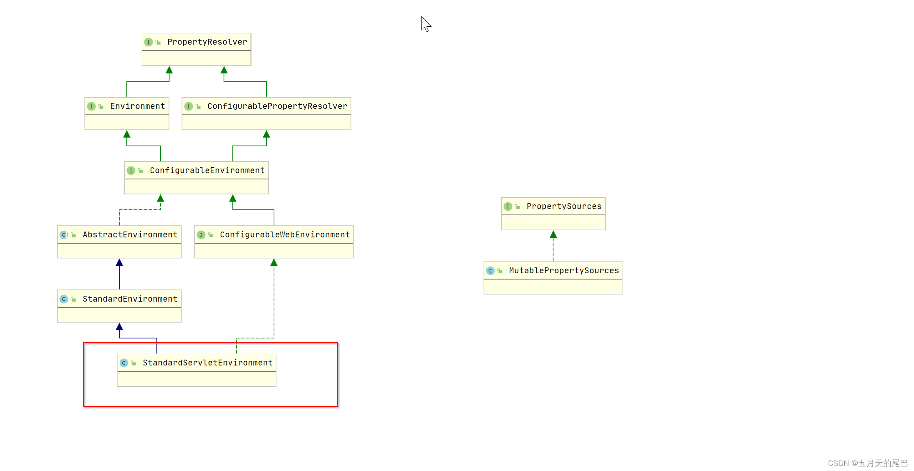Select the PropertyResolver node label
This screenshot has height=471, width=914.
(207, 42)
